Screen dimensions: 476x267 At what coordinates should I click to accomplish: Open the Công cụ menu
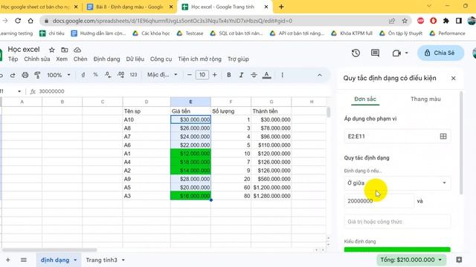click(161, 59)
